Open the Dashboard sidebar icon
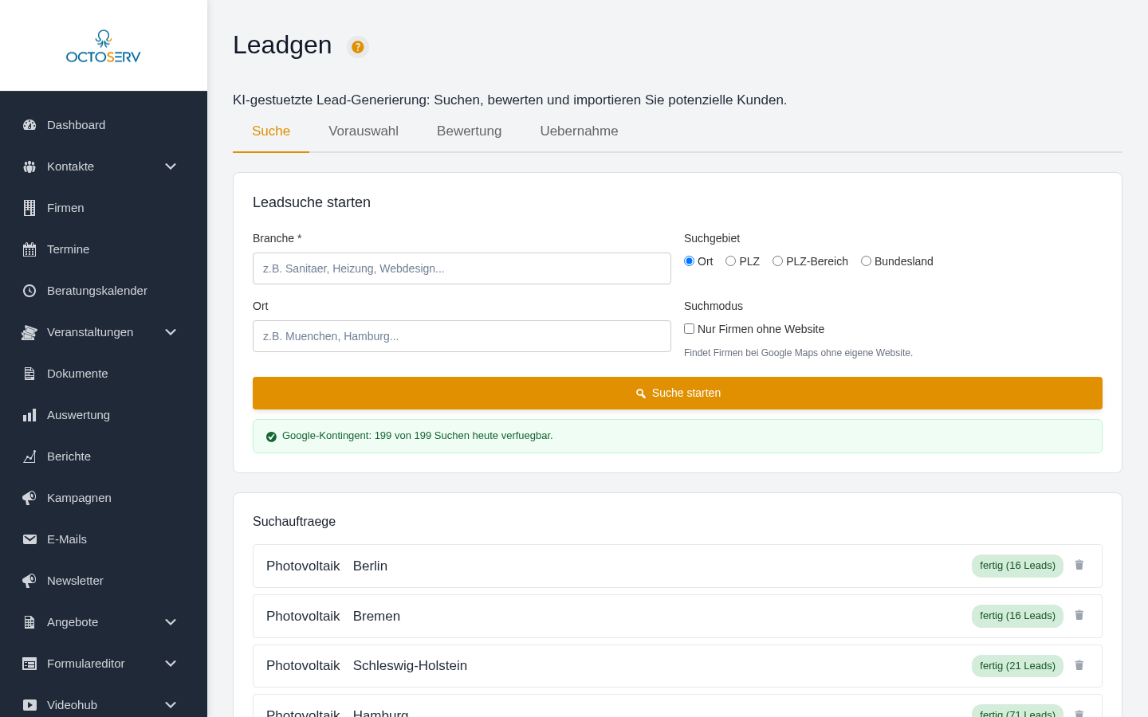The image size is (1148, 717). tap(29, 125)
